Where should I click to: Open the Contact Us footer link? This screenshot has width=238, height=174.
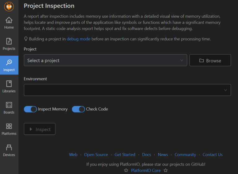pyautogui.click(x=213, y=154)
